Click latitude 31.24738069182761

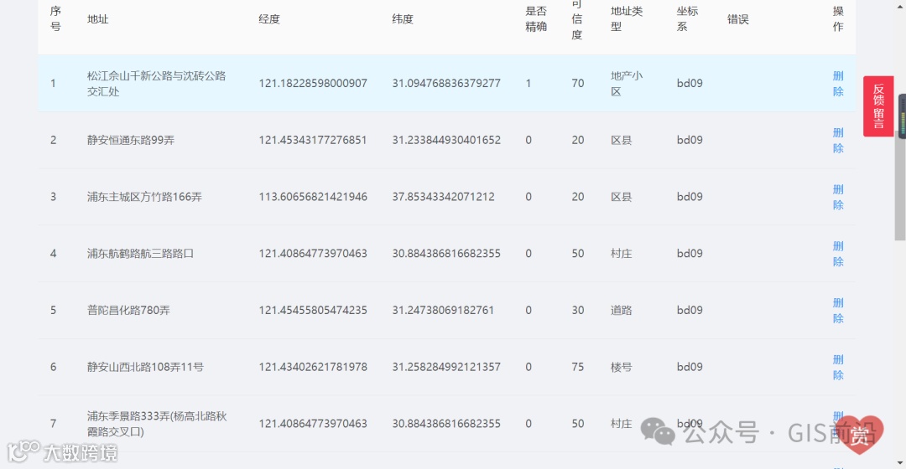443,311
